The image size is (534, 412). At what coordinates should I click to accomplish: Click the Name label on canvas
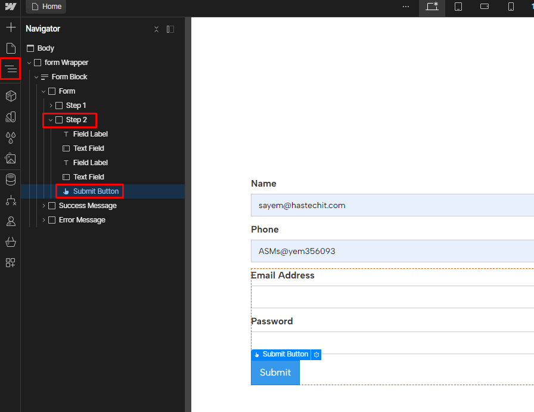coord(263,184)
